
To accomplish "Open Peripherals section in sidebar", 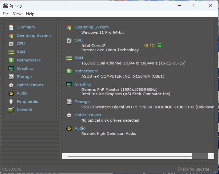I will coord(27,102).
